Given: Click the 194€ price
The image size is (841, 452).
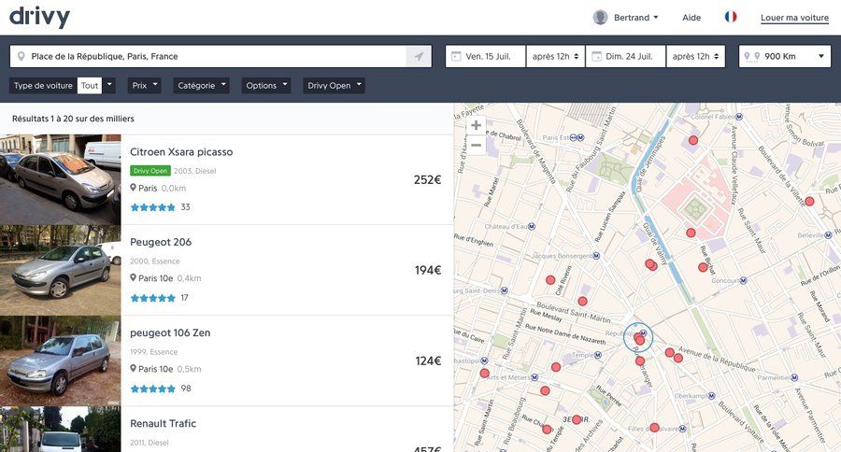Looking at the screenshot, I should coord(428,270).
